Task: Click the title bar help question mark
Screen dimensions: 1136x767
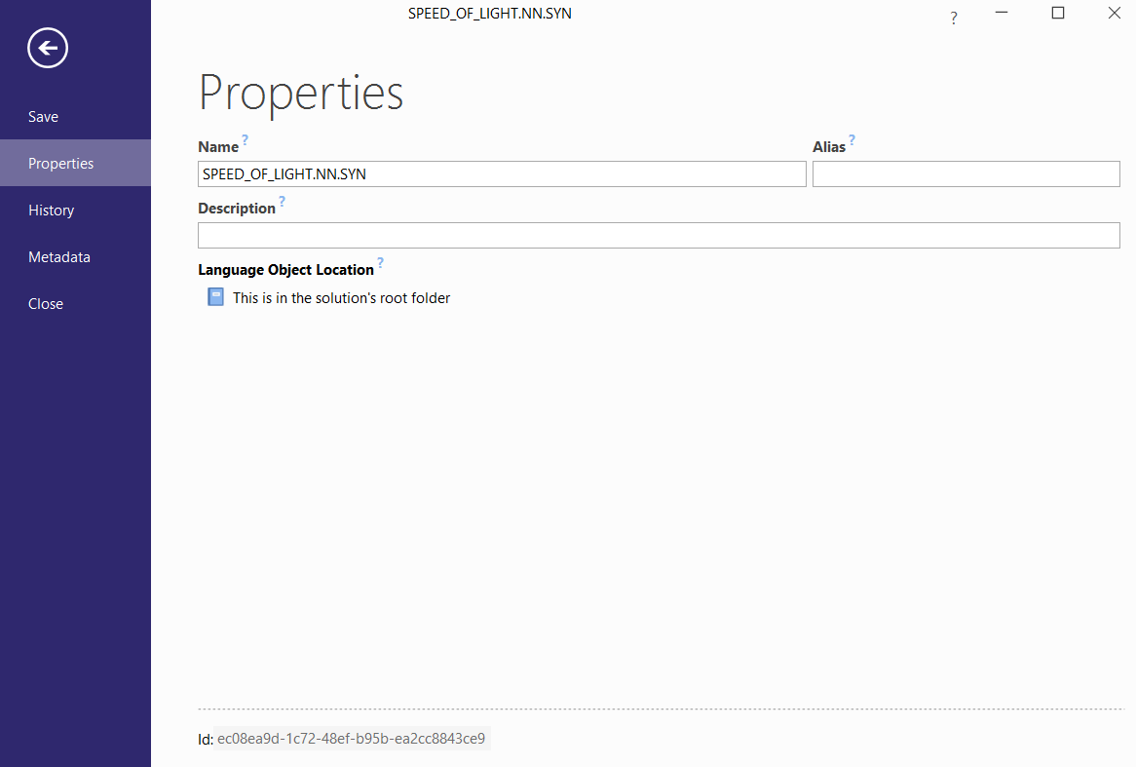Action: point(953,18)
